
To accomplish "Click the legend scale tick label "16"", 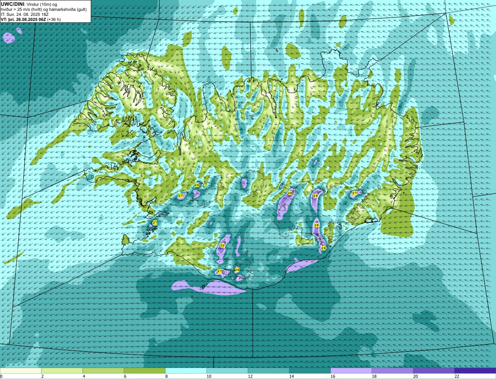I will pyautogui.click(x=332, y=376).
